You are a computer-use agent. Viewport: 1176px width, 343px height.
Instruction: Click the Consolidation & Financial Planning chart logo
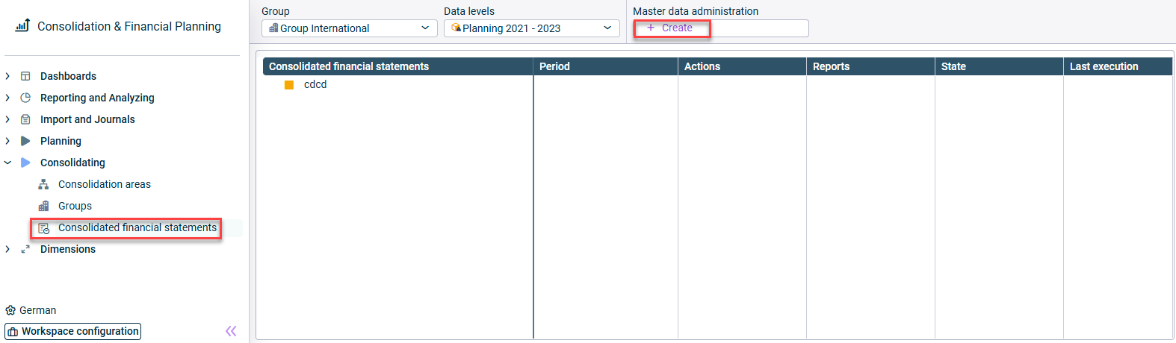coord(22,25)
